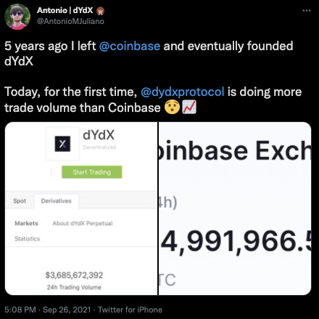Click the dYdX X logo icon
This screenshot has width=319, height=319.
(x=62, y=144)
